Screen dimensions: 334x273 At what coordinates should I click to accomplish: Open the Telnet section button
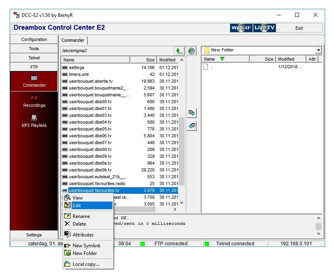pyautogui.click(x=34, y=58)
